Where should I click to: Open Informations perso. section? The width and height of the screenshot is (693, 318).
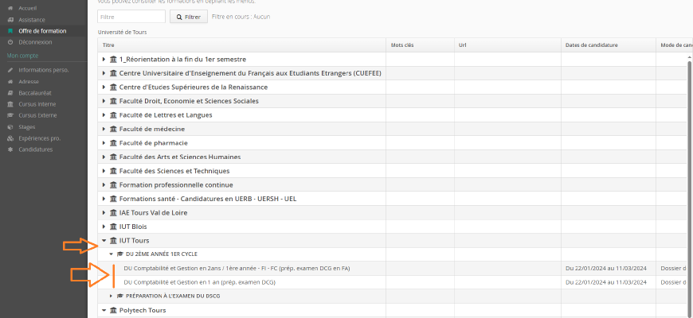coord(44,70)
